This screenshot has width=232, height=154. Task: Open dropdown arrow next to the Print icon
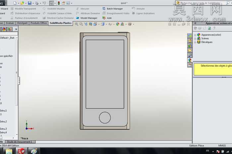(x=40, y=3)
